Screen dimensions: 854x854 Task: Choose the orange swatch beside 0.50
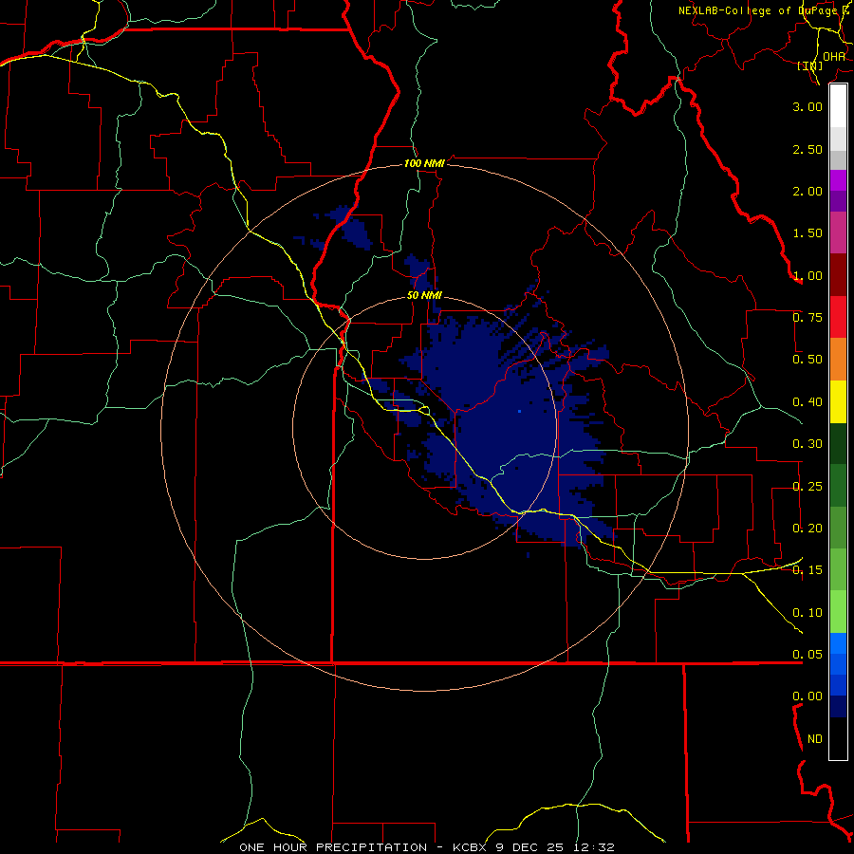tap(838, 359)
